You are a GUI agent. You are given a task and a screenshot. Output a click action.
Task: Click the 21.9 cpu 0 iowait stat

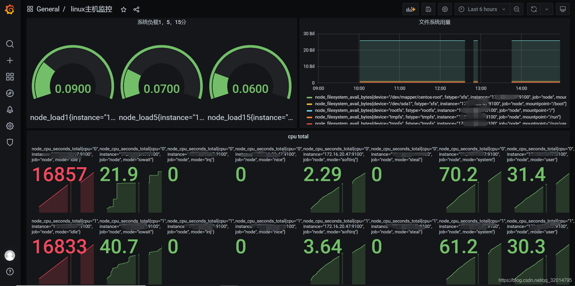pos(119,174)
